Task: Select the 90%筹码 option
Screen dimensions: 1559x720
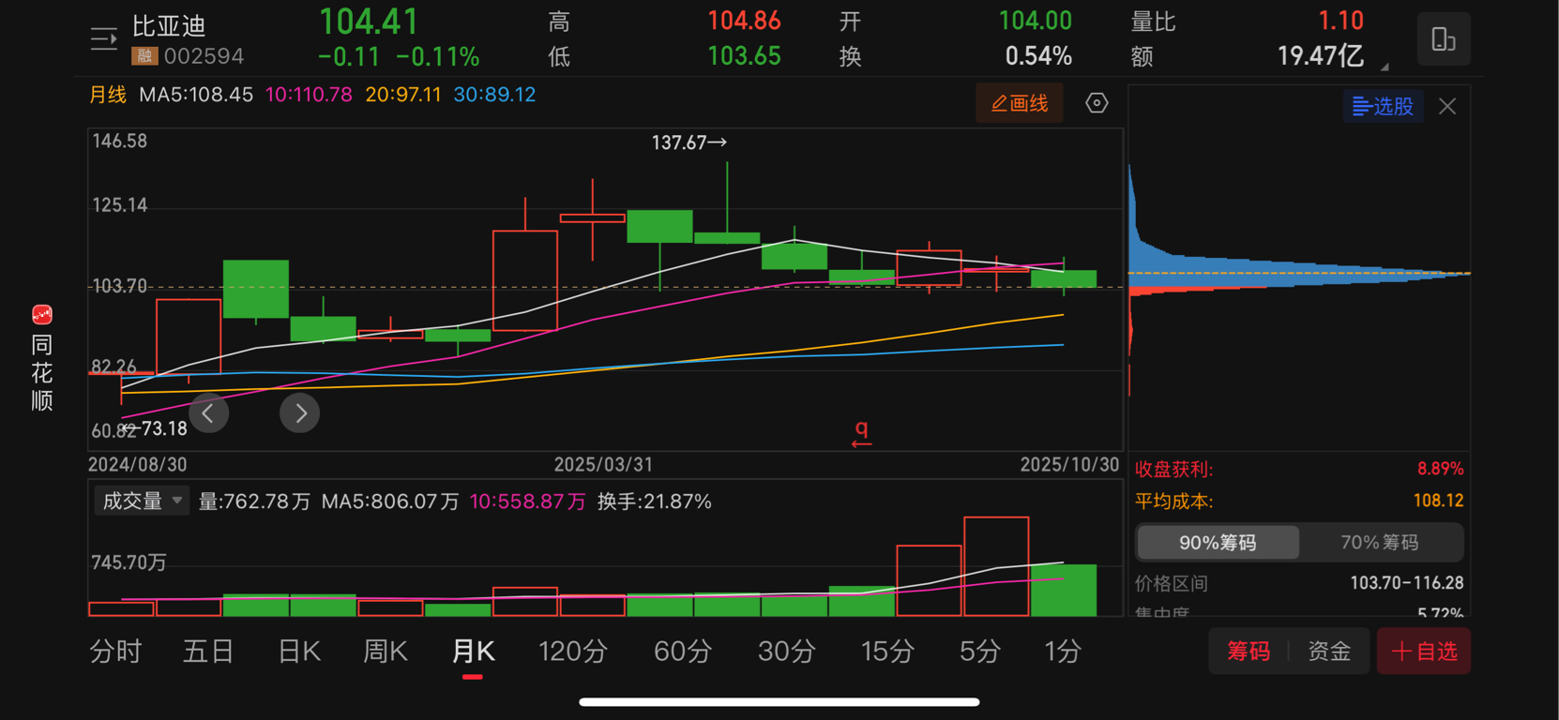Action: point(1218,542)
